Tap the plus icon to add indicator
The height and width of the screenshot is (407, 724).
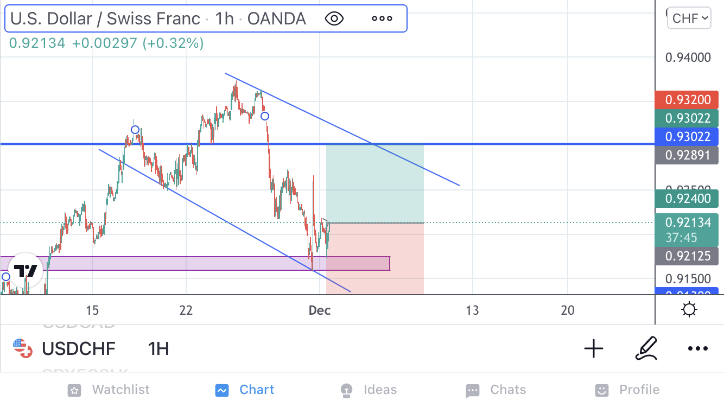[x=593, y=348]
